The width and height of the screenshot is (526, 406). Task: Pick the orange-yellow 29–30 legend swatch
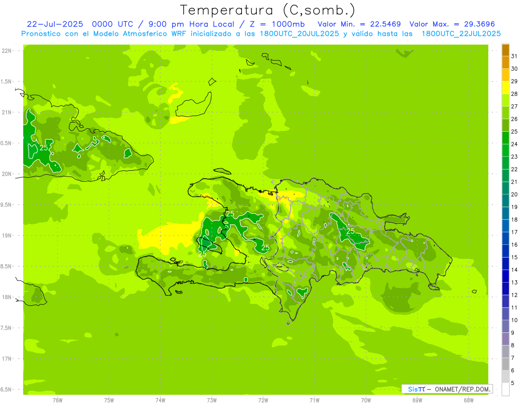click(505, 75)
